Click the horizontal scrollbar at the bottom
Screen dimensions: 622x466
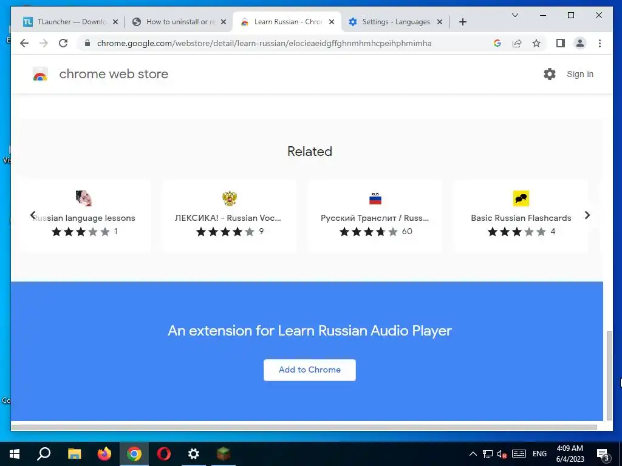coord(304,427)
